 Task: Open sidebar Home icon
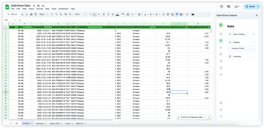221,34
